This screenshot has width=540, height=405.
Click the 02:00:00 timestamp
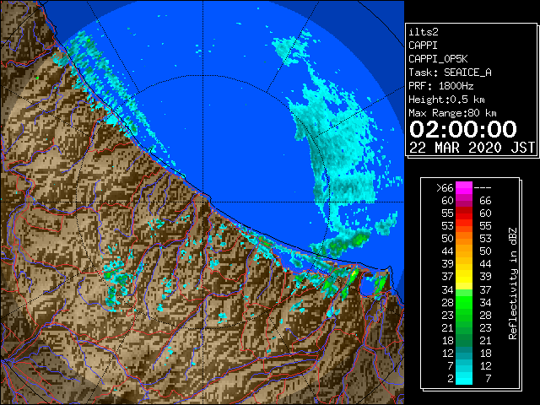click(463, 129)
